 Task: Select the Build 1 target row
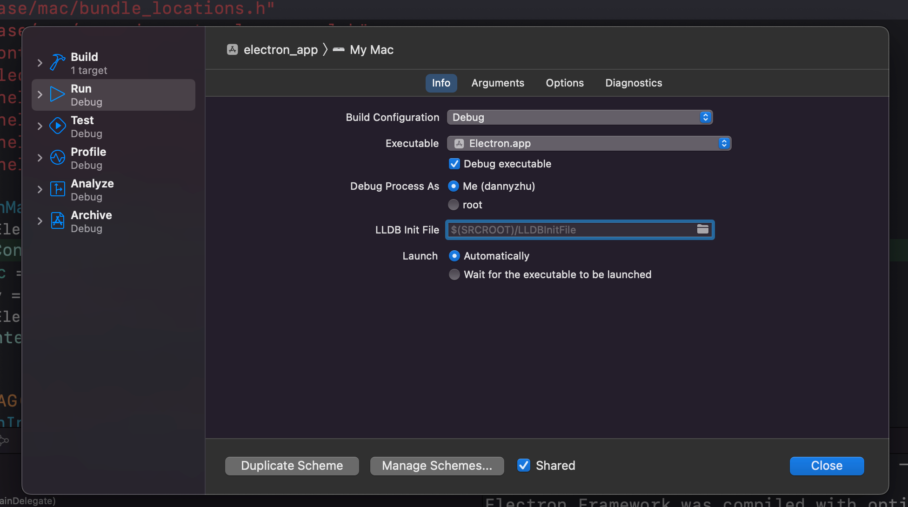tap(113, 63)
